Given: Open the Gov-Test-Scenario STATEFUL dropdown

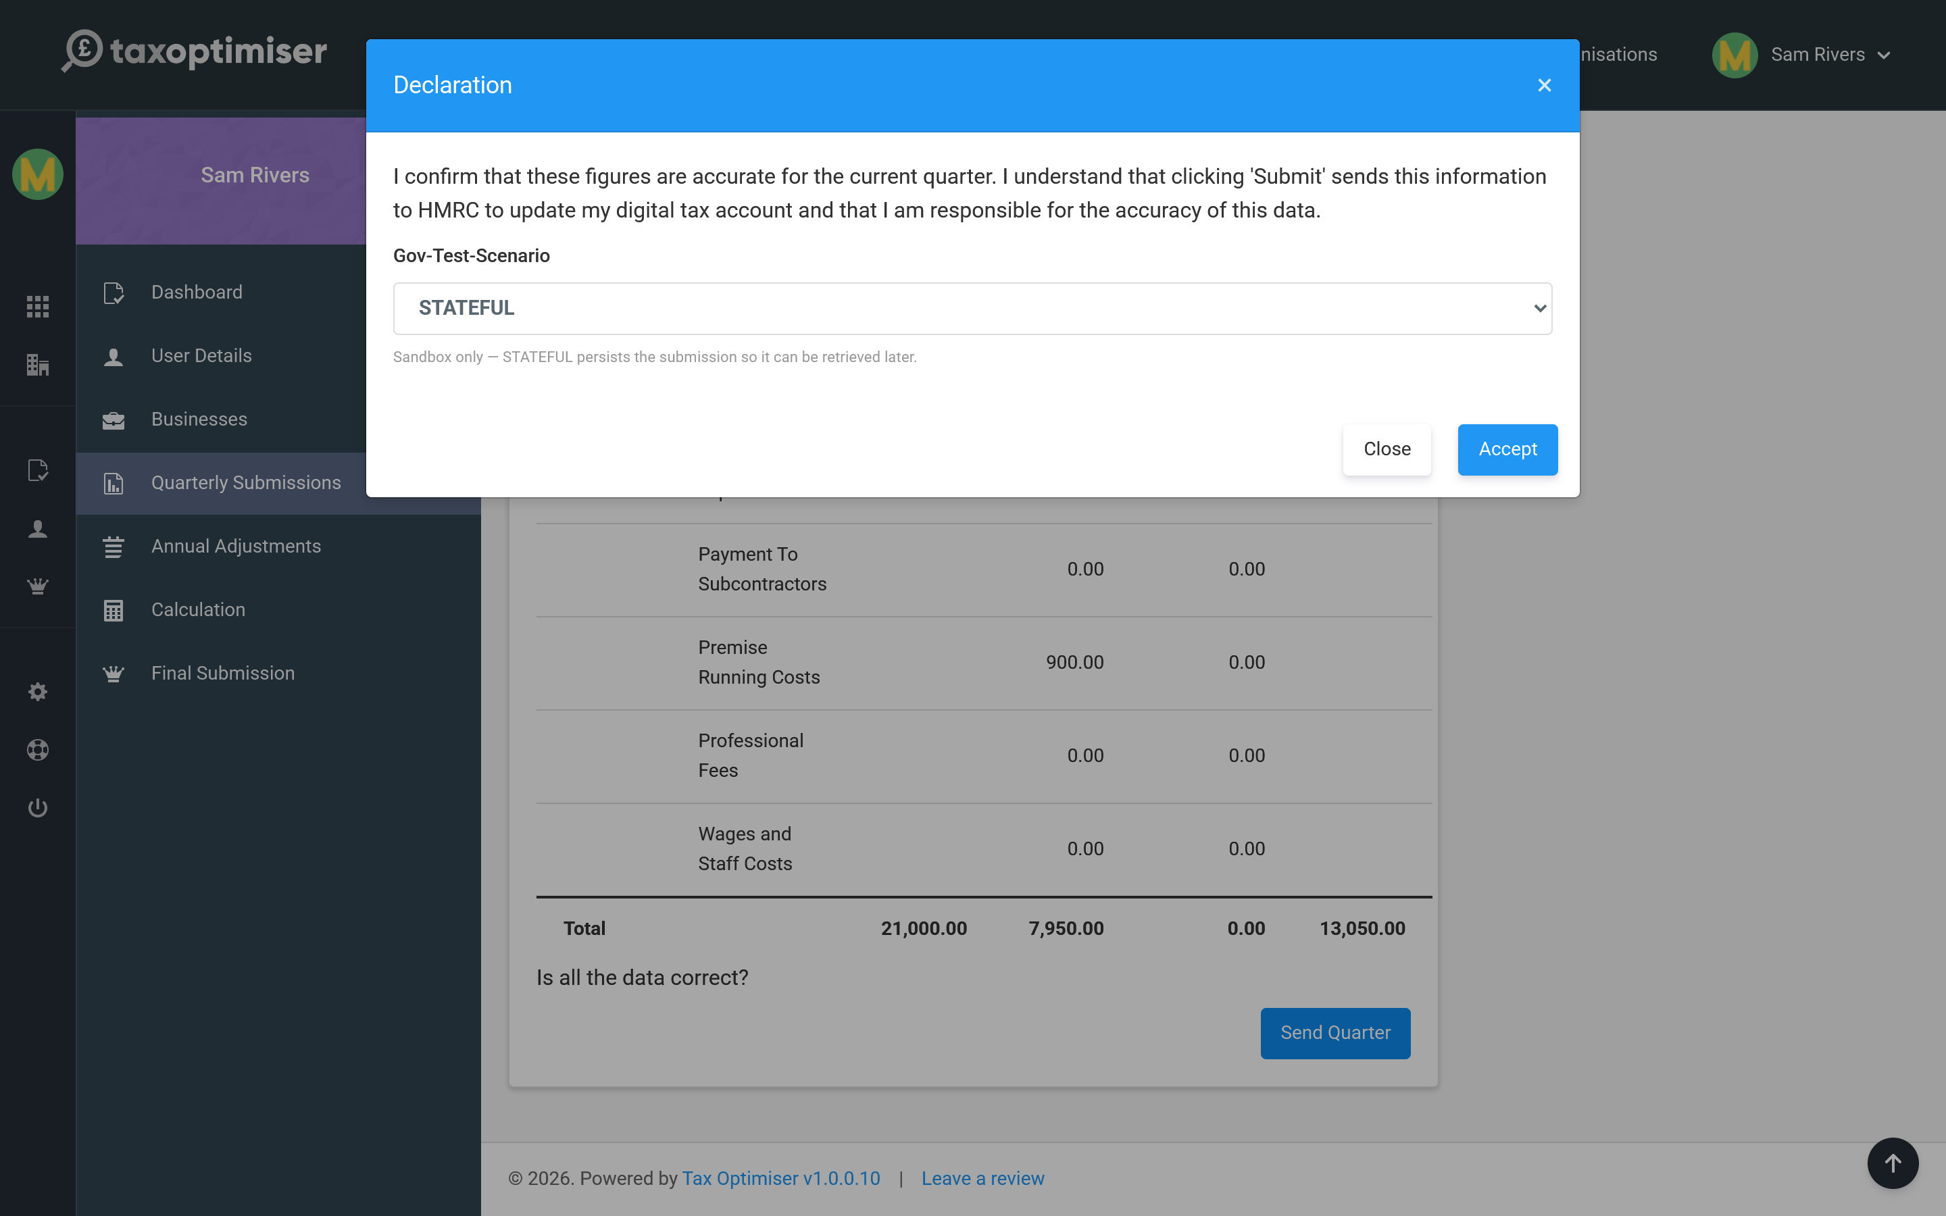Looking at the screenshot, I should 972,308.
